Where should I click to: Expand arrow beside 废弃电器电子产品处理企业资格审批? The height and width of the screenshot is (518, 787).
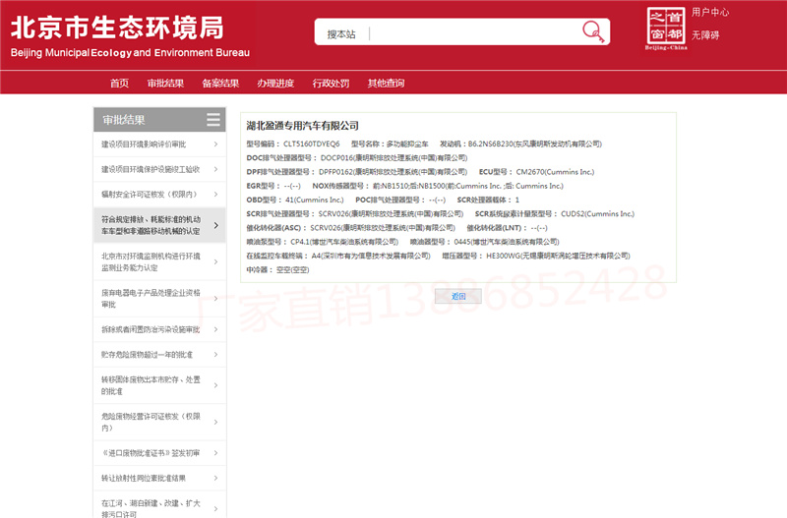pyautogui.click(x=215, y=299)
